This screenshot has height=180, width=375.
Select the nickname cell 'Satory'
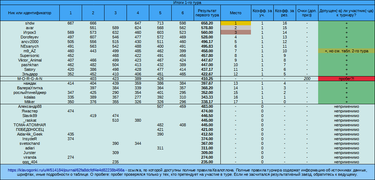tap(30, 69)
